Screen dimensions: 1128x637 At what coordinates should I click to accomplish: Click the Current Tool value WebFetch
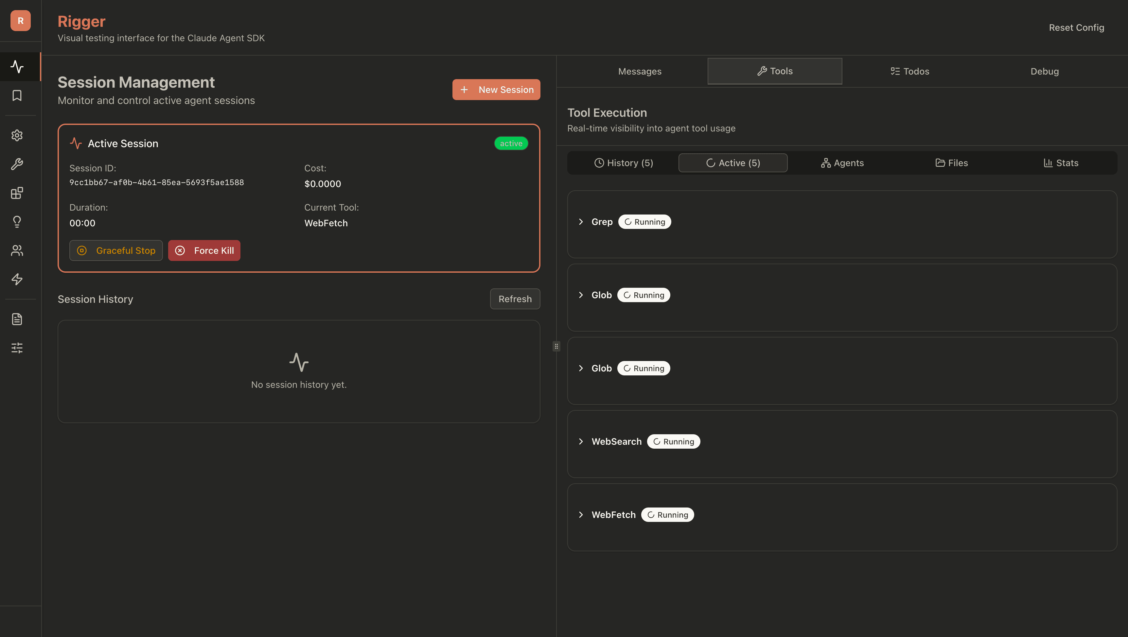tap(326, 223)
